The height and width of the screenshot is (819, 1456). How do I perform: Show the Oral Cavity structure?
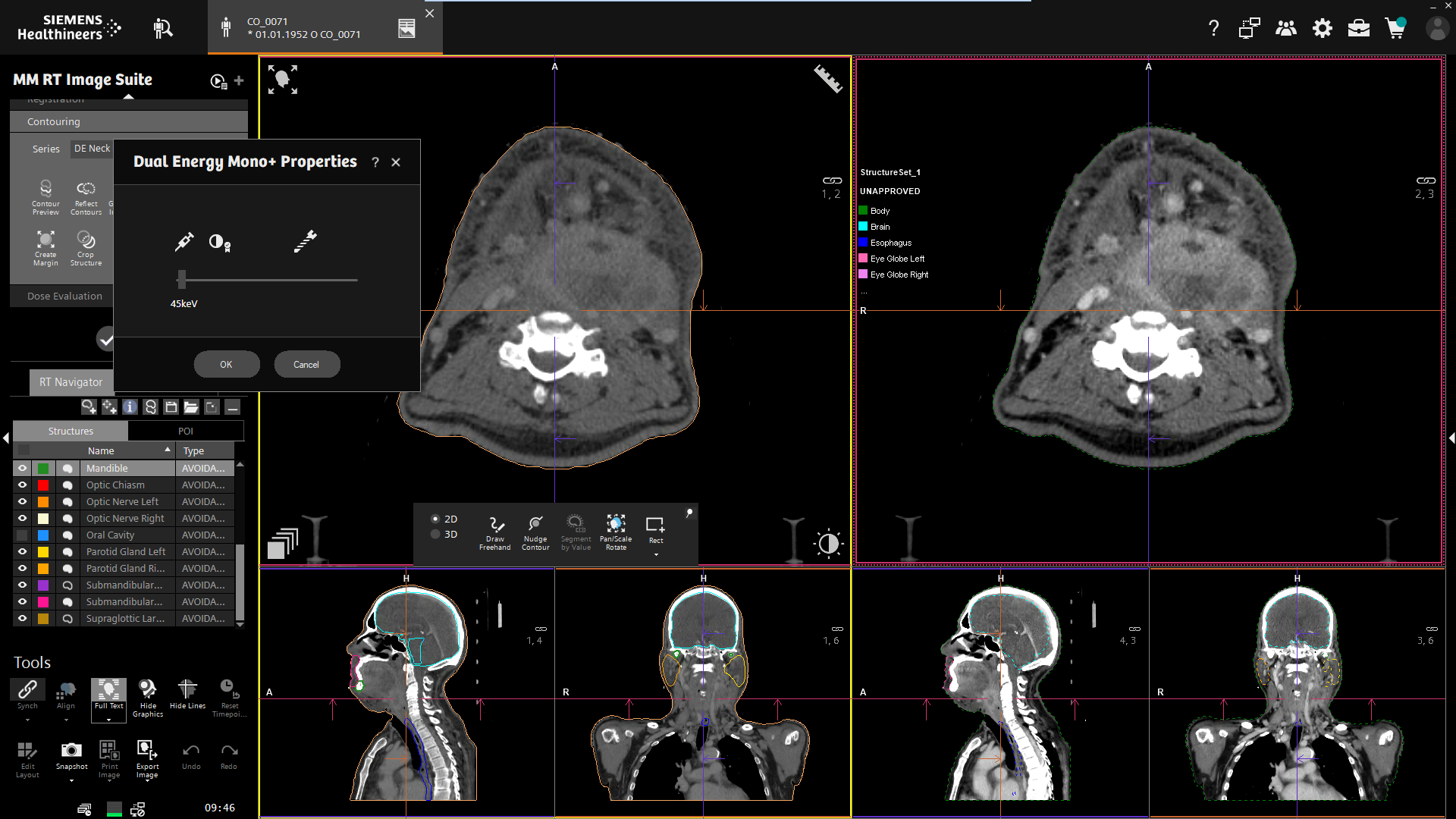(21, 535)
